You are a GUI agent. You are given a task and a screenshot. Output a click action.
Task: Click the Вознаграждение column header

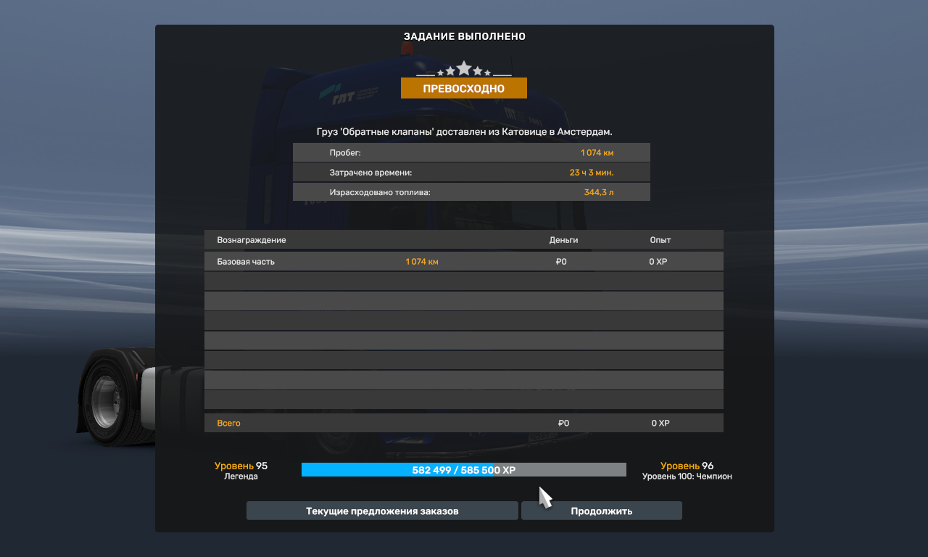point(252,240)
